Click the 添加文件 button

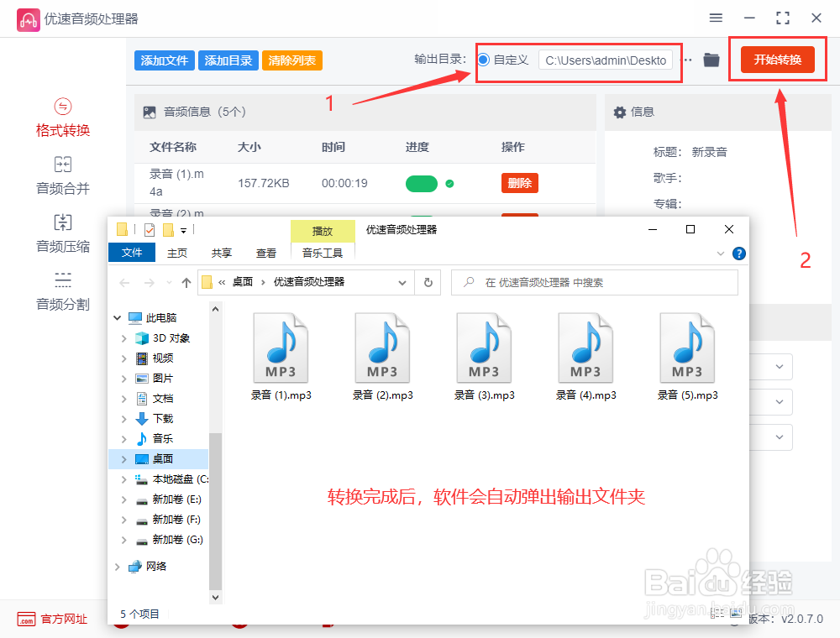(165, 60)
